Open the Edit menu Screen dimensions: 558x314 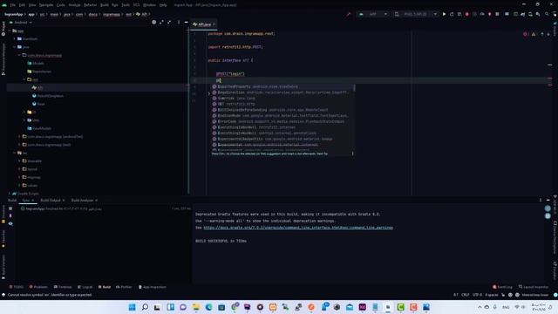click(22, 5)
